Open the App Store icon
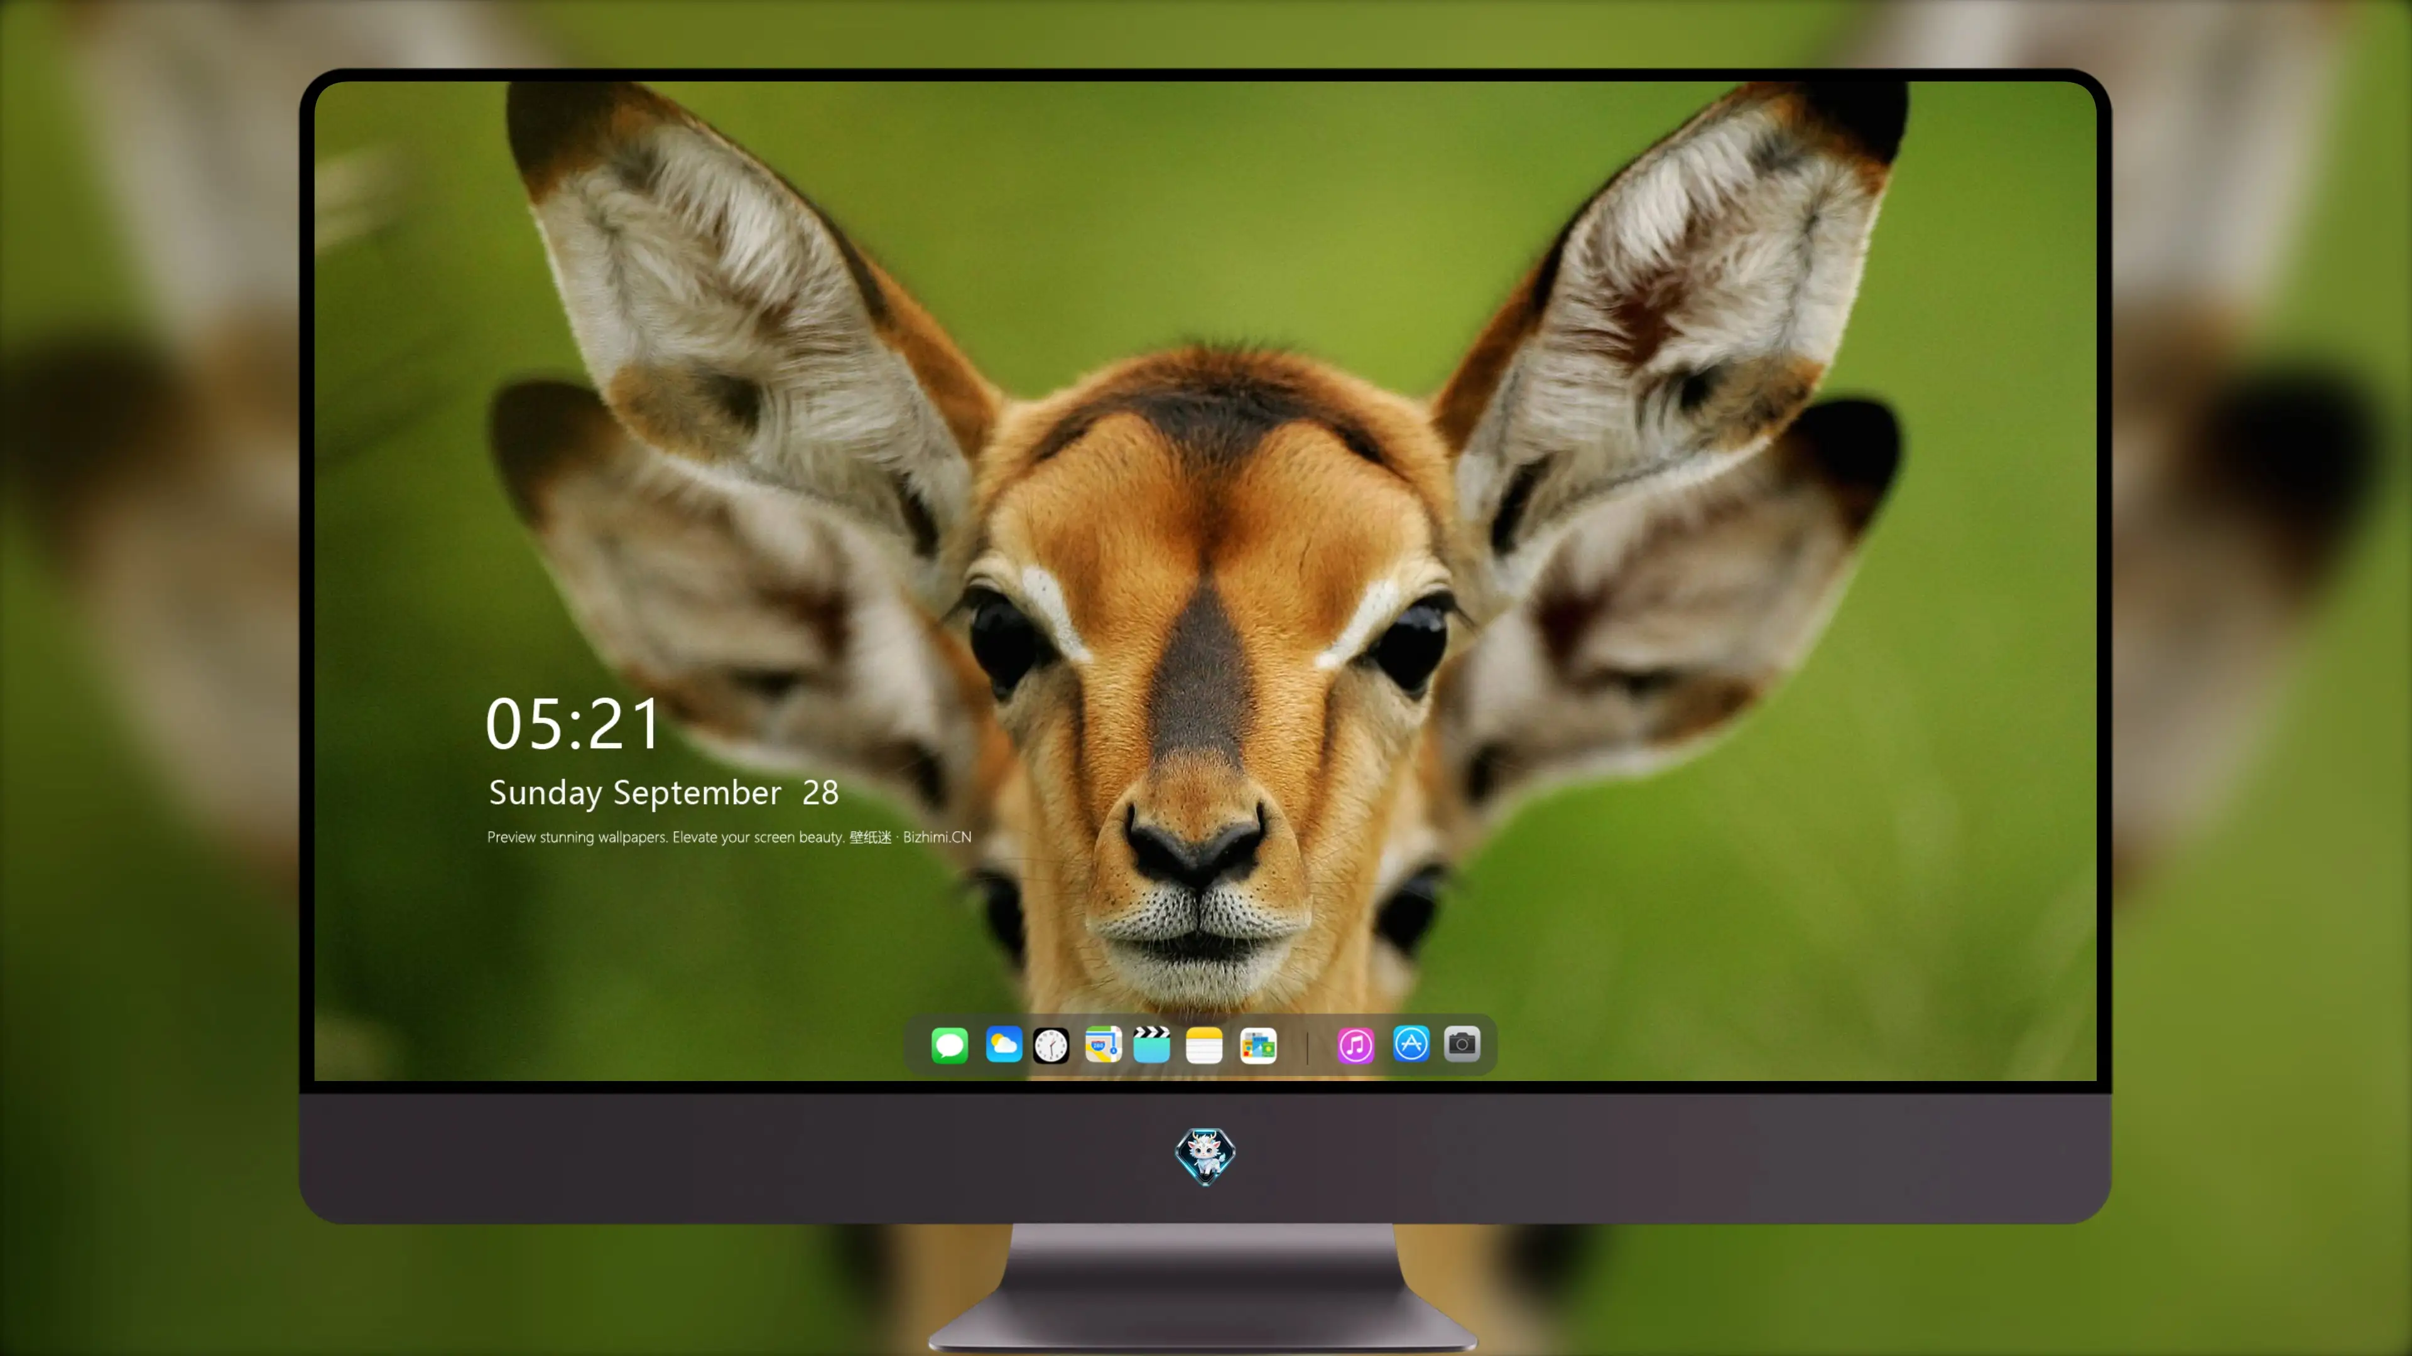 (x=1411, y=1043)
